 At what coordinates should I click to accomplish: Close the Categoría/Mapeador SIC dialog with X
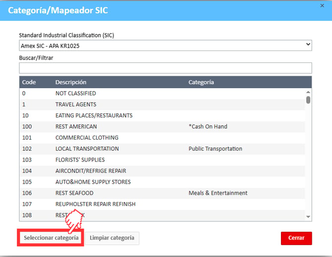pyautogui.click(x=322, y=6)
